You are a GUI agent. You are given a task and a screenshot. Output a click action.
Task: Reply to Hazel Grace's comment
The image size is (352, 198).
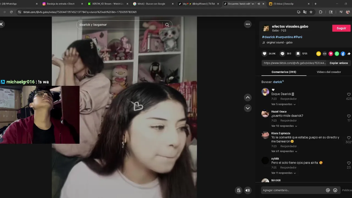tap(288, 121)
